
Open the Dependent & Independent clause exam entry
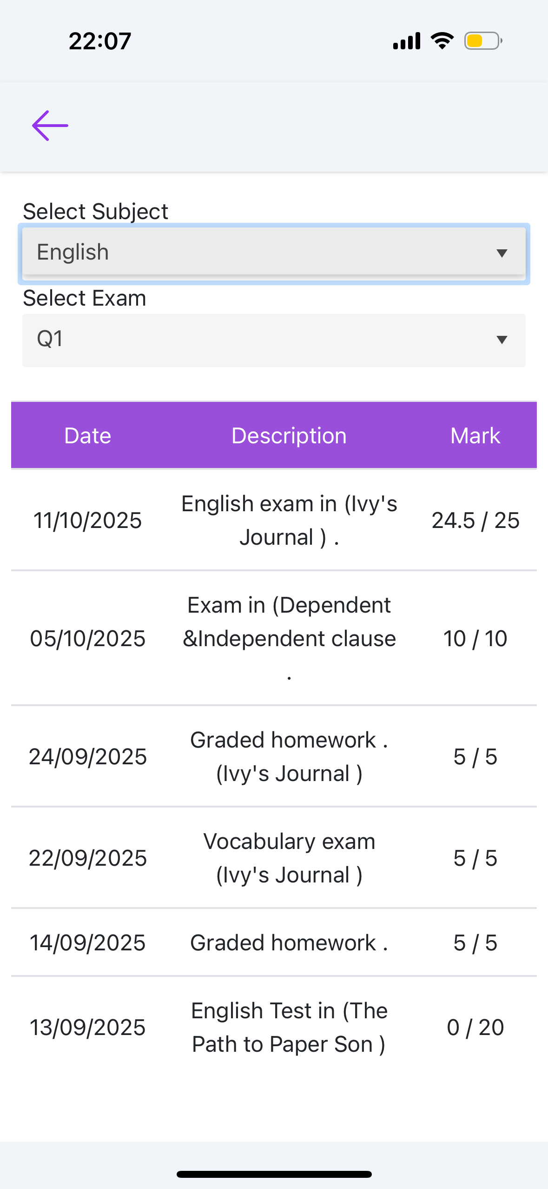(289, 638)
